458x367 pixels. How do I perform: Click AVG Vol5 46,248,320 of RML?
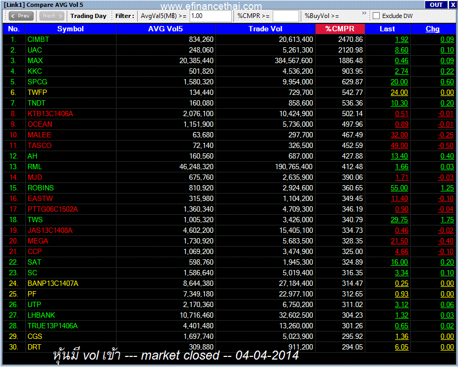(196, 167)
